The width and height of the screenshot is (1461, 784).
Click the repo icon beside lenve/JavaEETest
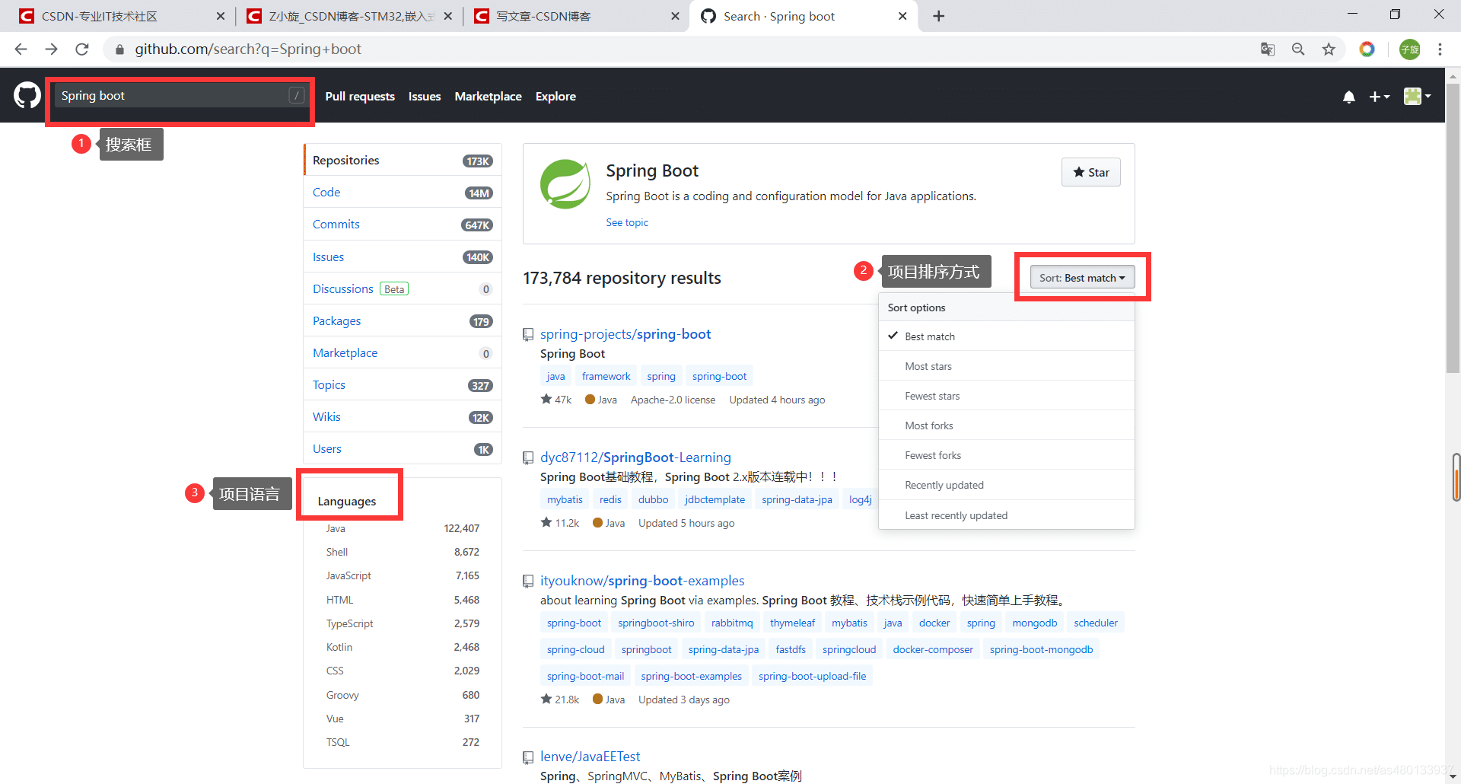[x=528, y=757]
